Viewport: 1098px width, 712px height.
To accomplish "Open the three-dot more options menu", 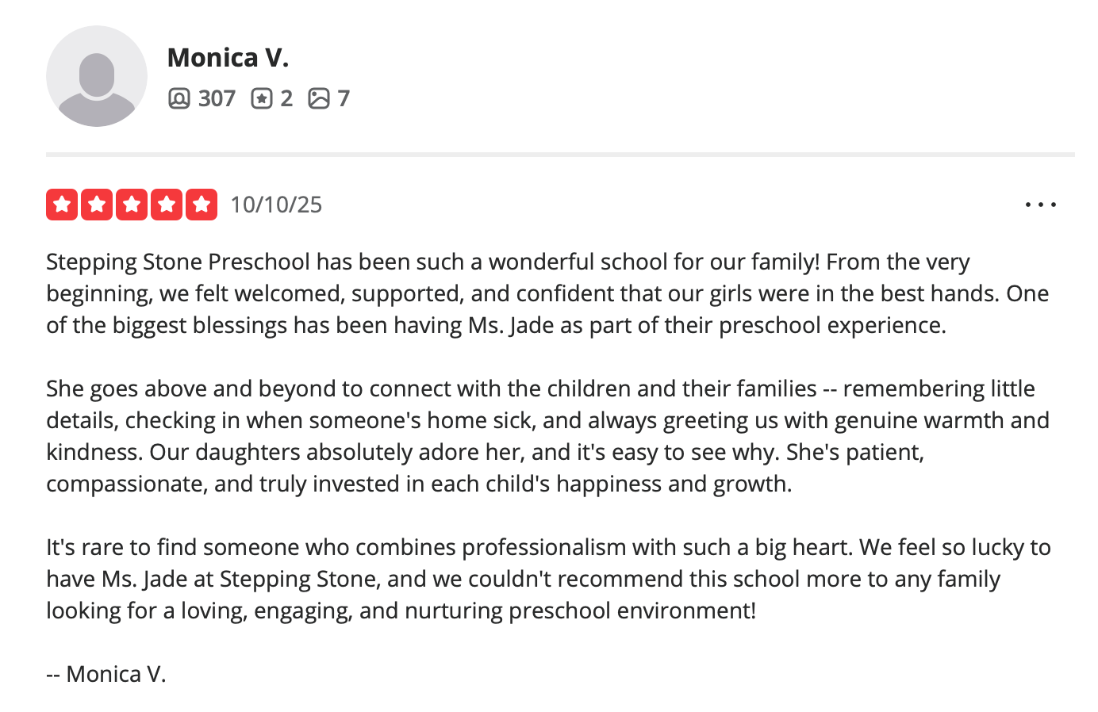I will pos(1040,205).
